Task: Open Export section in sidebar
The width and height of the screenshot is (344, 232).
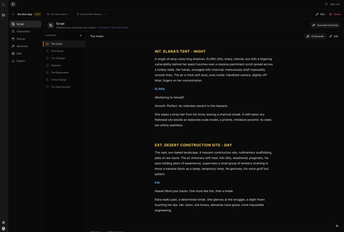Action: coord(26,61)
